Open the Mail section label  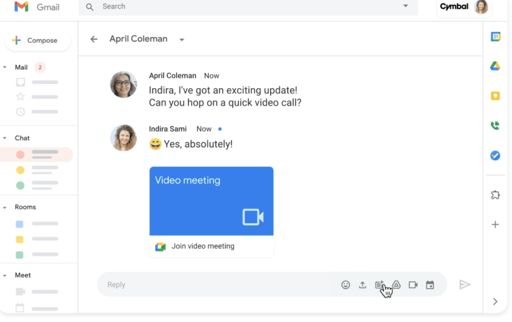point(21,67)
